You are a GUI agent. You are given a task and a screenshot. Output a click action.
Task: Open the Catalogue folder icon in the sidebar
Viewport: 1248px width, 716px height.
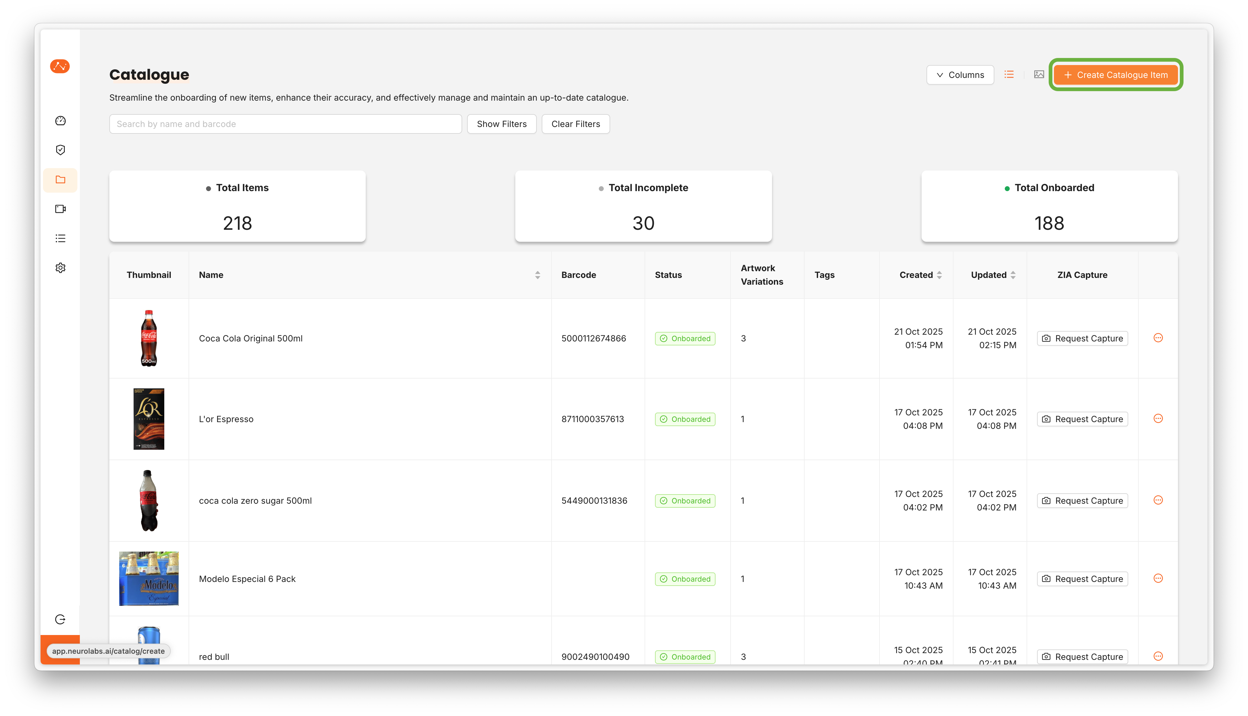pyautogui.click(x=60, y=180)
